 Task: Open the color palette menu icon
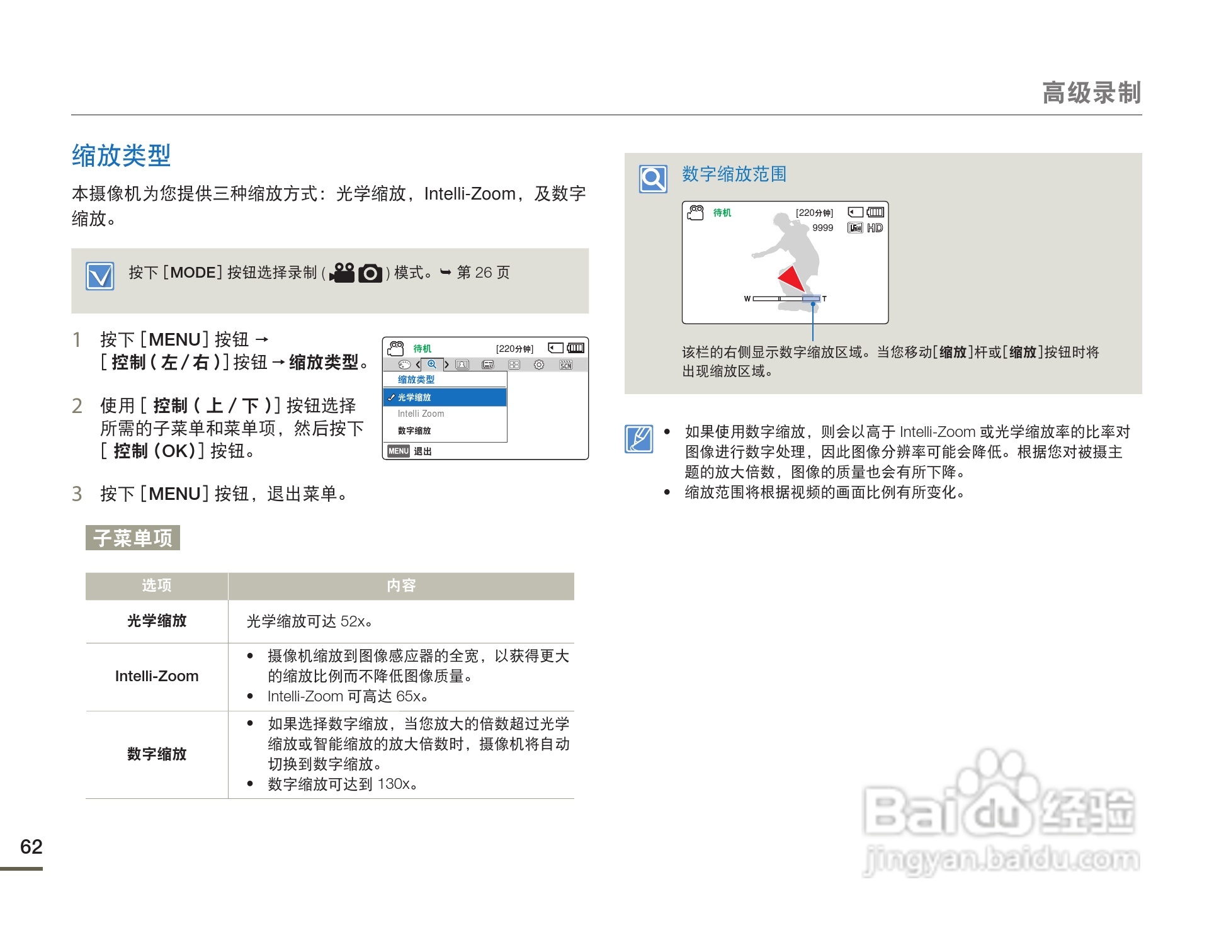click(x=405, y=365)
